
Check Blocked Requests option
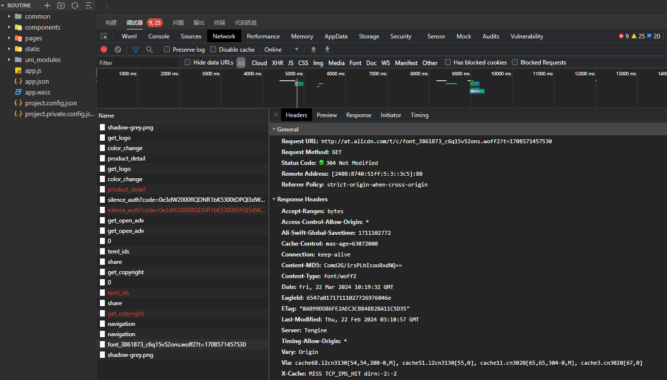click(x=515, y=62)
